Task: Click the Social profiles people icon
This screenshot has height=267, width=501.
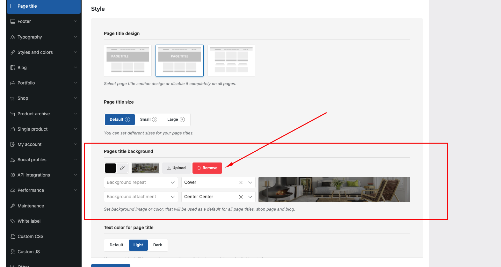Action: click(x=13, y=160)
